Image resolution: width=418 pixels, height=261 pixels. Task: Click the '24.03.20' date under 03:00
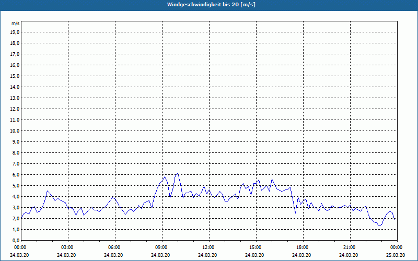(66, 255)
